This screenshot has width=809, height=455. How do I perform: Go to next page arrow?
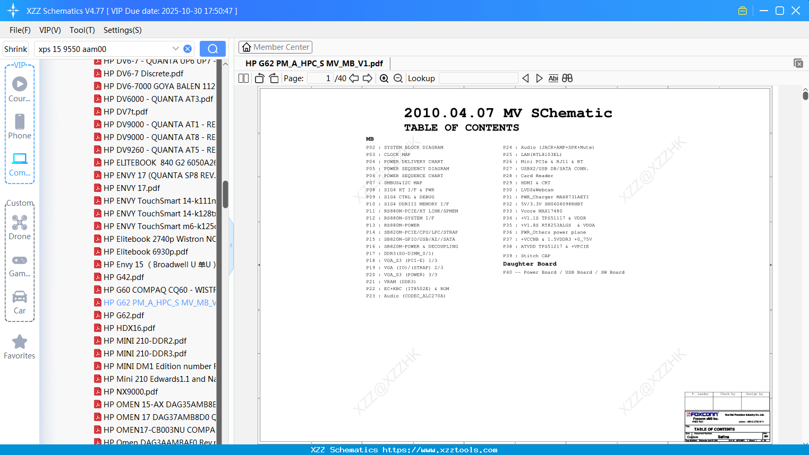click(368, 78)
